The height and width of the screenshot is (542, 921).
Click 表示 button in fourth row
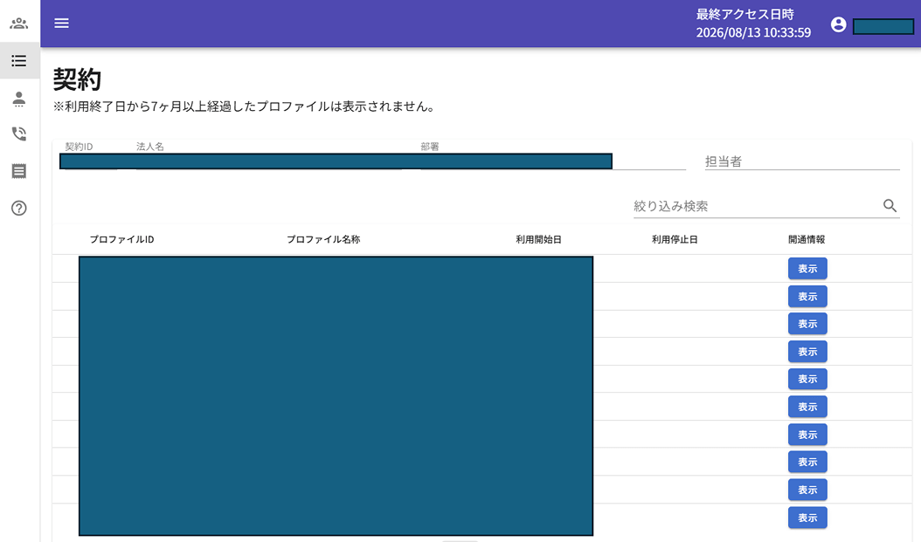pos(807,352)
